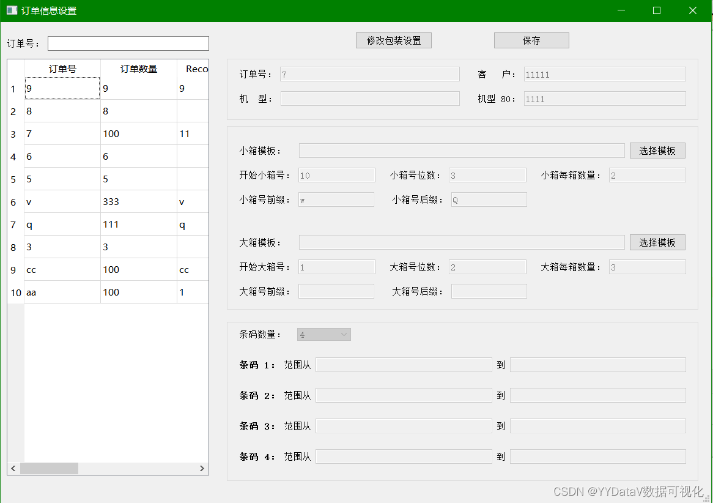Click the horizontal scrollbar thumb
Screen dimensions: 713x503
click(49, 468)
